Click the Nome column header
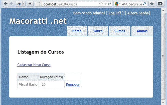Image resolution: width=167 pixels, height=105 pixels. (28, 77)
